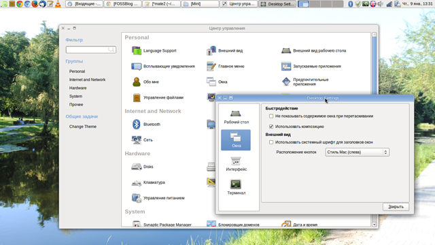This screenshot has width=435, height=245.
Task: Click network signal tray icon
Action: pos(389,4)
